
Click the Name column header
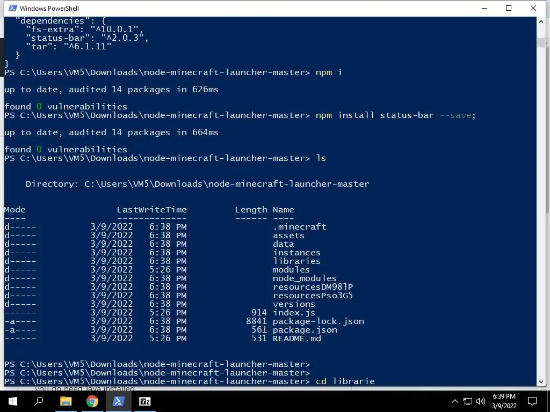(x=284, y=210)
